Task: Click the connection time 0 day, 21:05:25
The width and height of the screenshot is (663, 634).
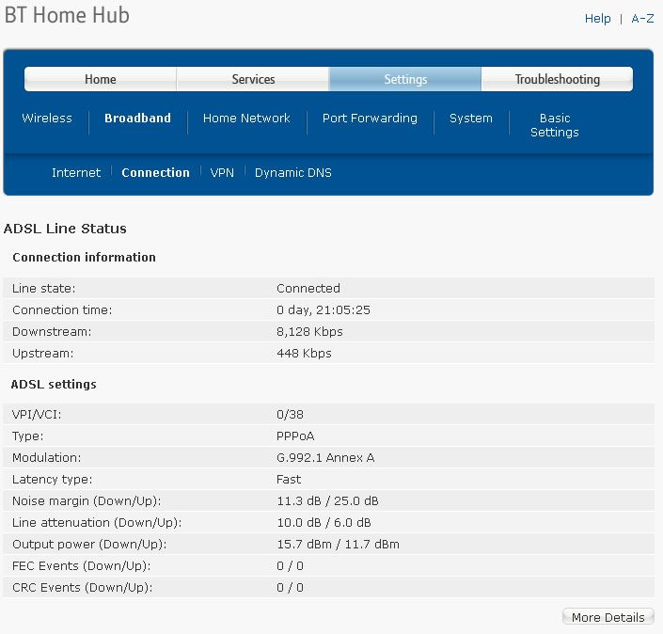Action: pyautogui.click(x=324, y=310)
